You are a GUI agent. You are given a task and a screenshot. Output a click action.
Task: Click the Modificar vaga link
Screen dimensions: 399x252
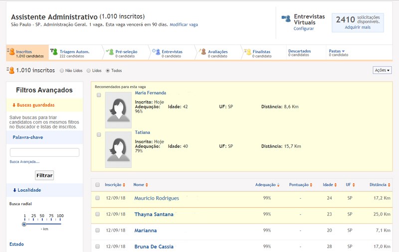click(184, 24)
